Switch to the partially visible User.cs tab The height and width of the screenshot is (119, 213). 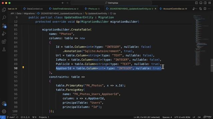(x=13, y=9)
